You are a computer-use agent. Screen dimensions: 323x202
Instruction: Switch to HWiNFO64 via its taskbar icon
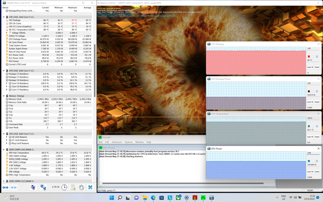pyautogui.click(x=211, y=198)
